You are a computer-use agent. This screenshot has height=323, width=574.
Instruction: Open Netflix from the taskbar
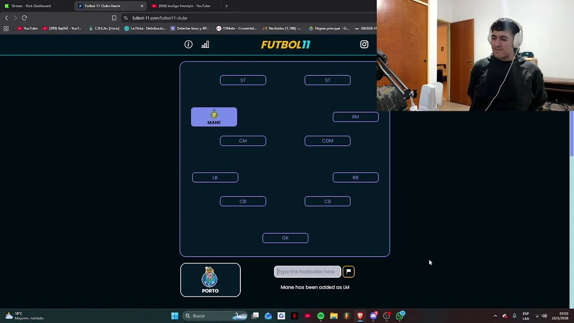click(294, 316)
